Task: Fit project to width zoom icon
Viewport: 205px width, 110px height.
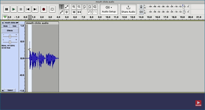Action: point(90,7)
